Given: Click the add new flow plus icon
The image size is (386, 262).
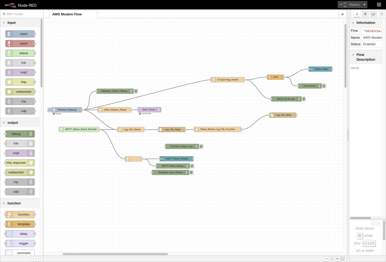Looking at the screenshot, I should click(x=342, y=14).
